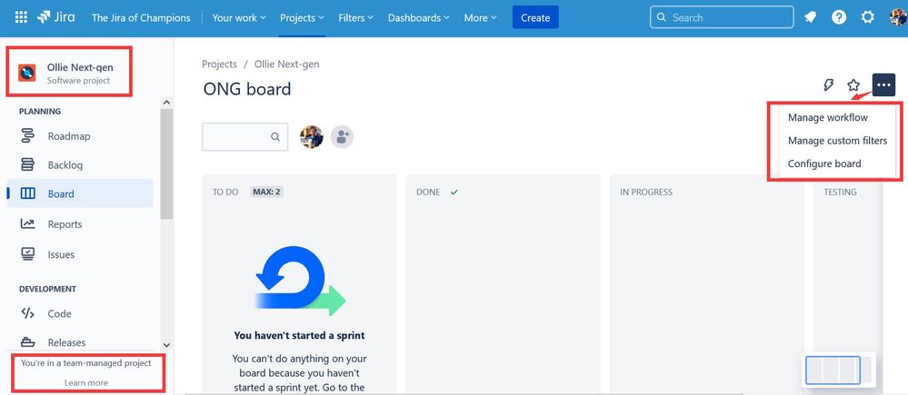Click the TO DO column header
Image resolution: width=908 pixels, height=395 pixels.
(225, 192)
